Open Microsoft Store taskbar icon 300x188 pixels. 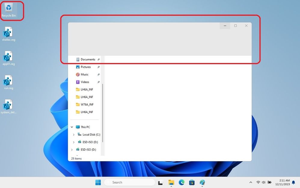(x=192, y=182)
